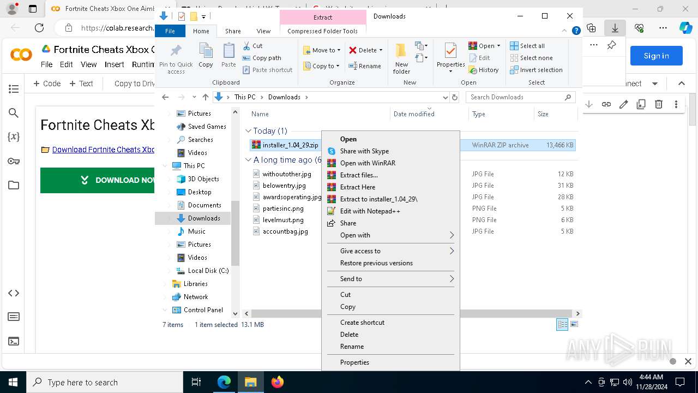This screenshot has width=698, height=393.
Task: Click the Edge browser Downloads icon
Action: pyautogui.click(x=615, y=28)
